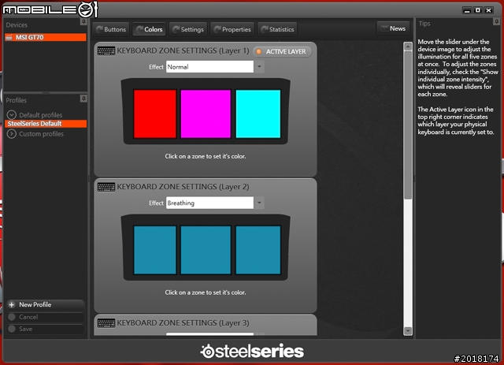The image size is (504, 365).
Task: Set color of the cyan Layer 1 zone
Action: tap(258, 114)
